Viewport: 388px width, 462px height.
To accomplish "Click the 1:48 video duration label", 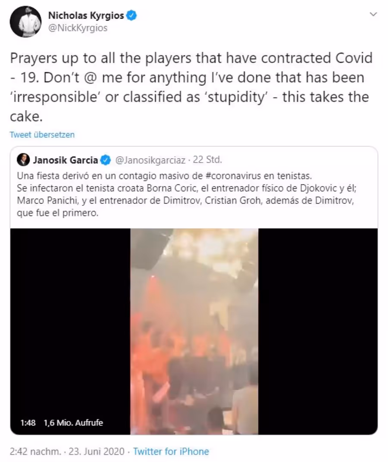I will 28,422.
